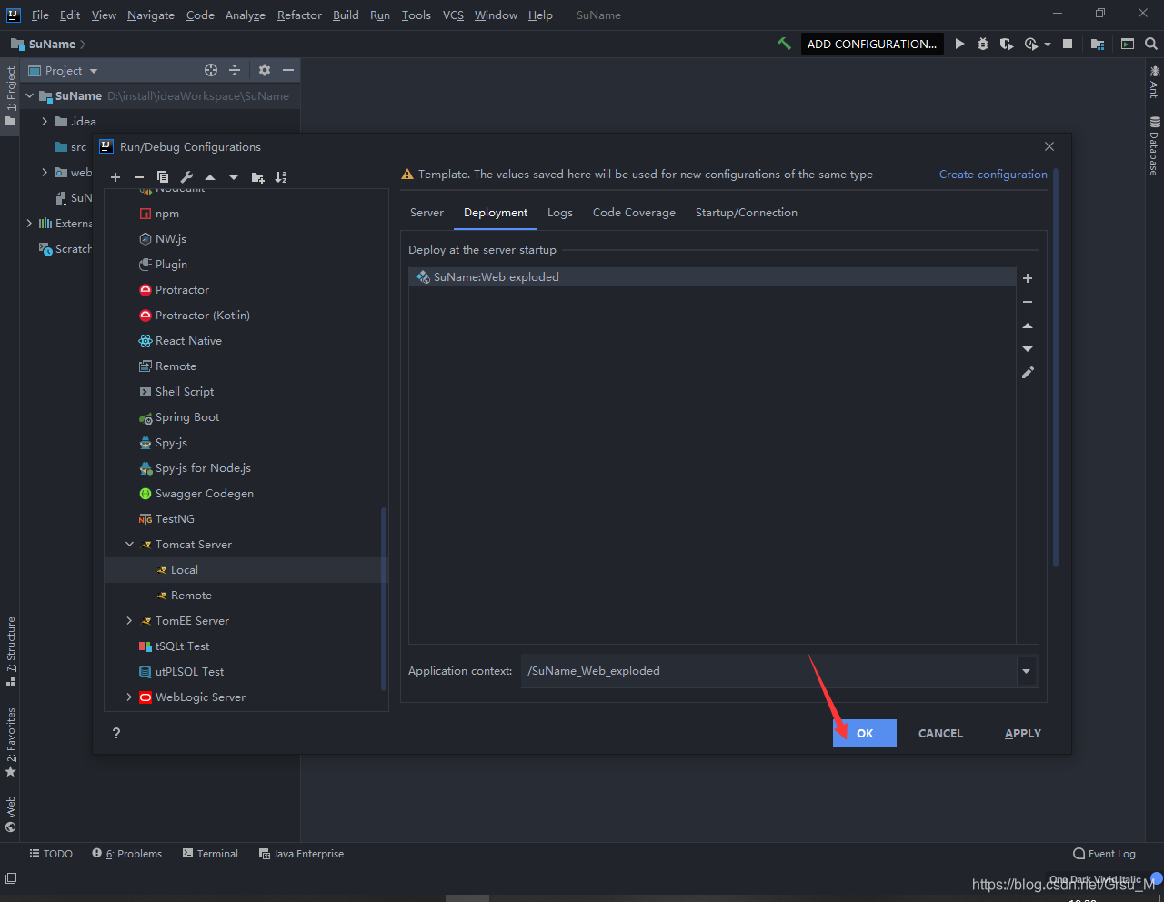Hide the Project panel with minus icon
This screenshot has height=902, width=1164.
coord(288,70)
